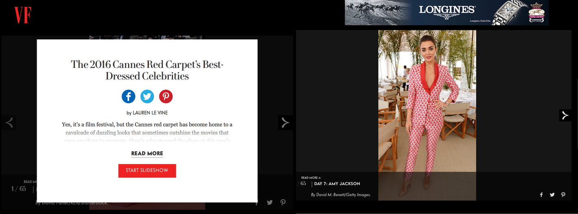The height and width of the screenshot is (214, 578).
Task: Click next arrow beside the intro popup
Action: (x=285, y=122)
